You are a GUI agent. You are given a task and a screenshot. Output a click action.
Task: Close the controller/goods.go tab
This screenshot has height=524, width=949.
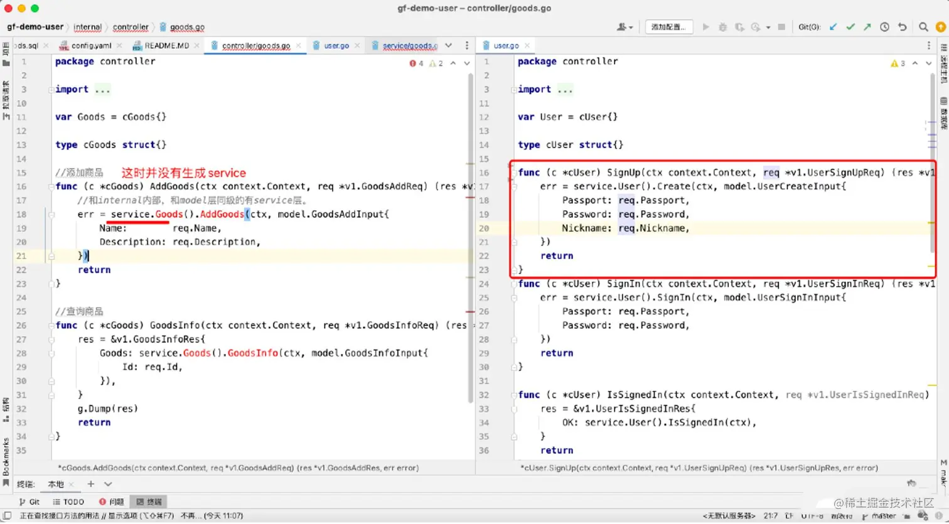(x=298, y=45)
